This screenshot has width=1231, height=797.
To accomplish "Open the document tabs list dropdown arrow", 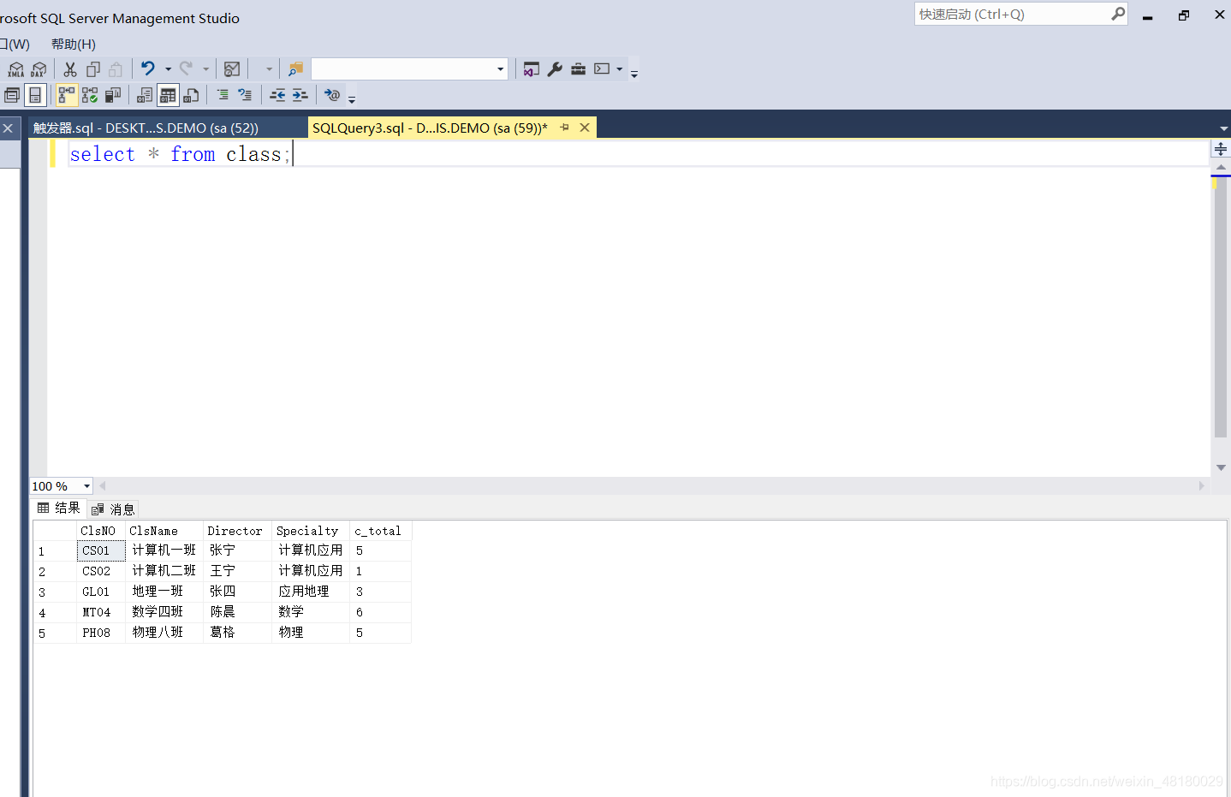I will 1223,128.
